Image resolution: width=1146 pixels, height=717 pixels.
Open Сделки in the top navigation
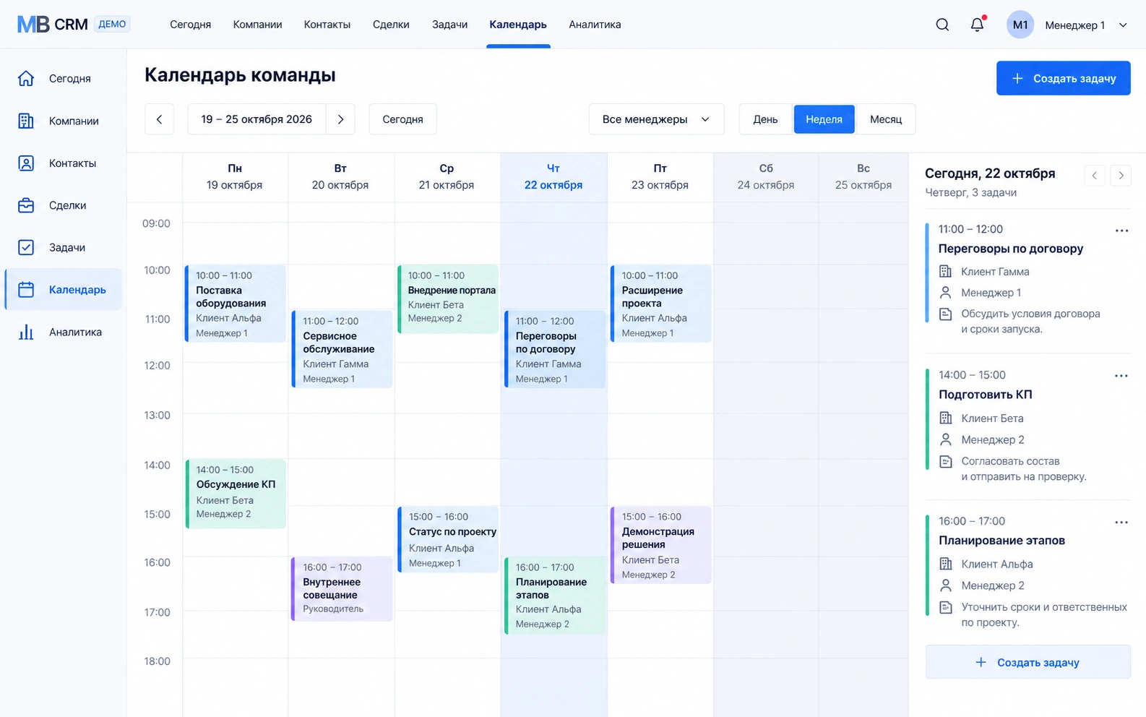(391, 25)
